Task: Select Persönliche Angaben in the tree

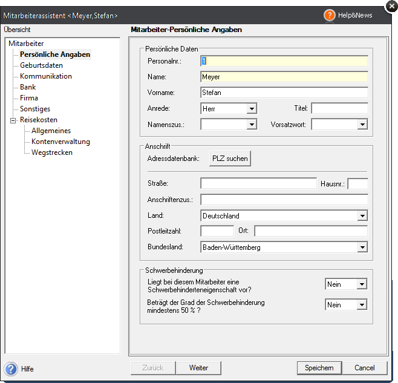Action: pyautogui.click(x=55, y=54)
